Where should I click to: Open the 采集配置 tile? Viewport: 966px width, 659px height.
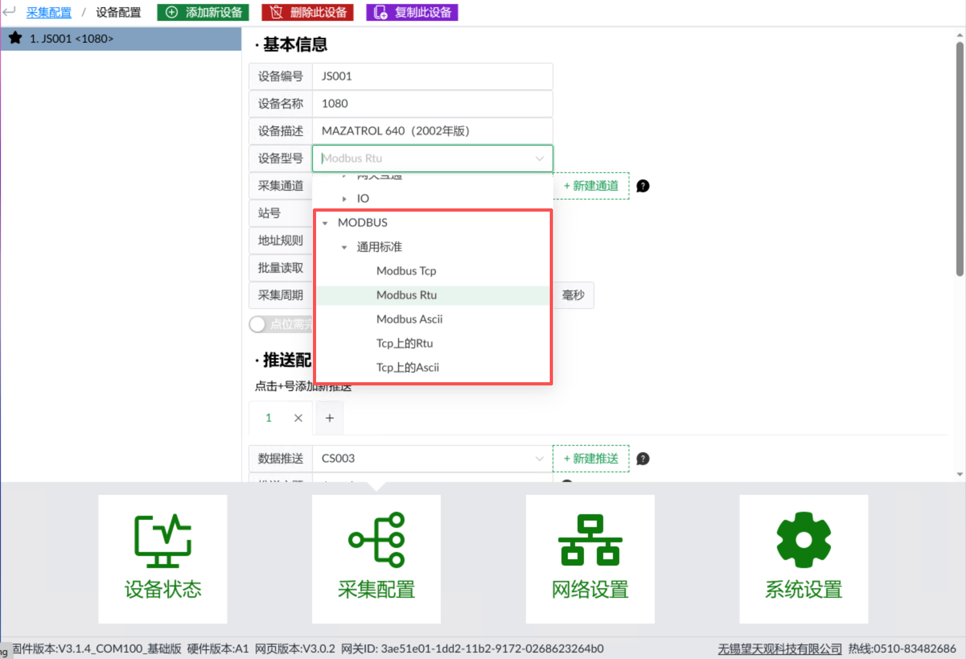pos(376,559)
